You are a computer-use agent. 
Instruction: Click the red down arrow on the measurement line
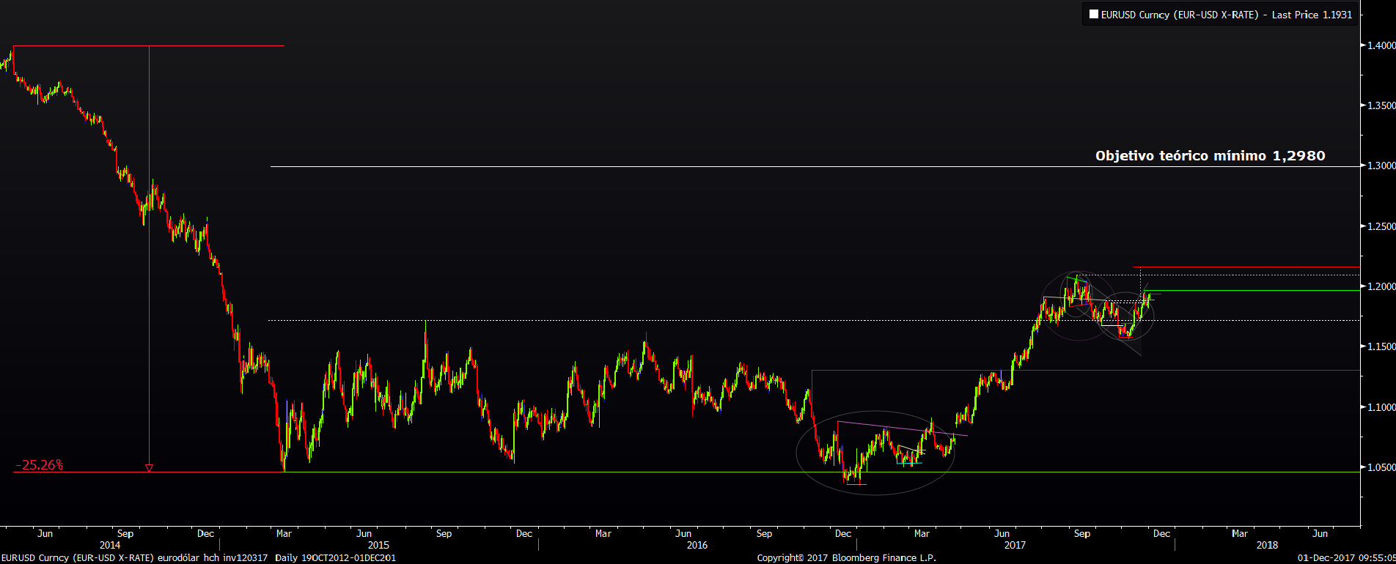(149, 467)
